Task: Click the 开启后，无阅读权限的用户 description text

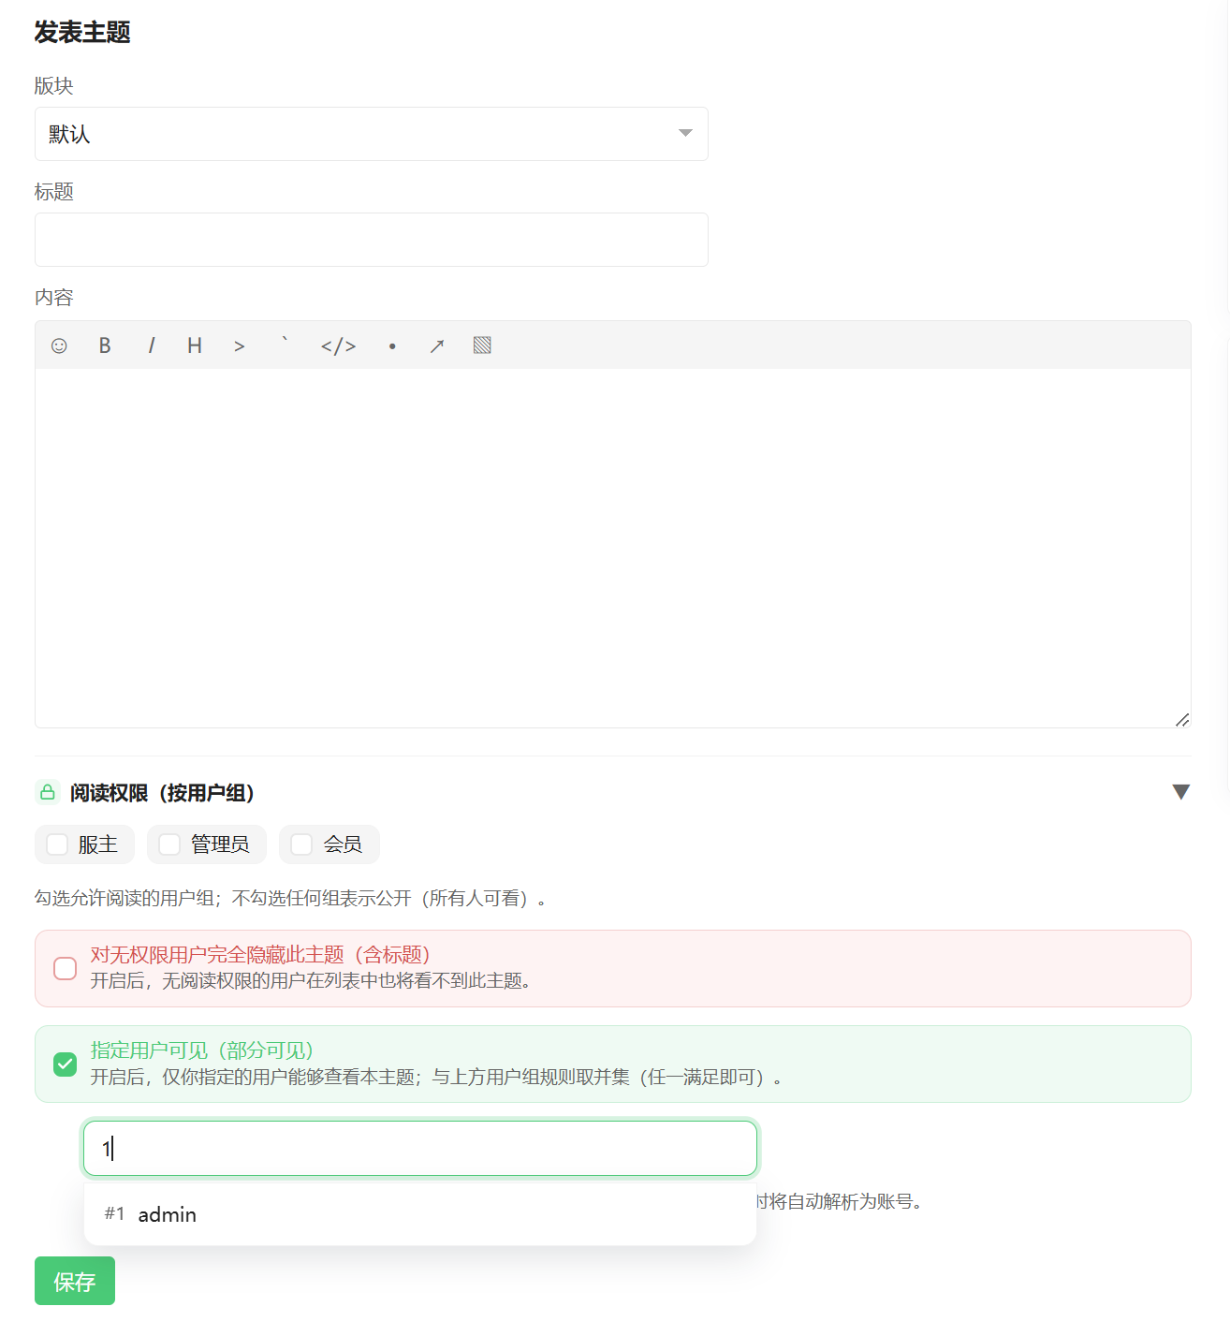Action: click(x=311, y=981)
